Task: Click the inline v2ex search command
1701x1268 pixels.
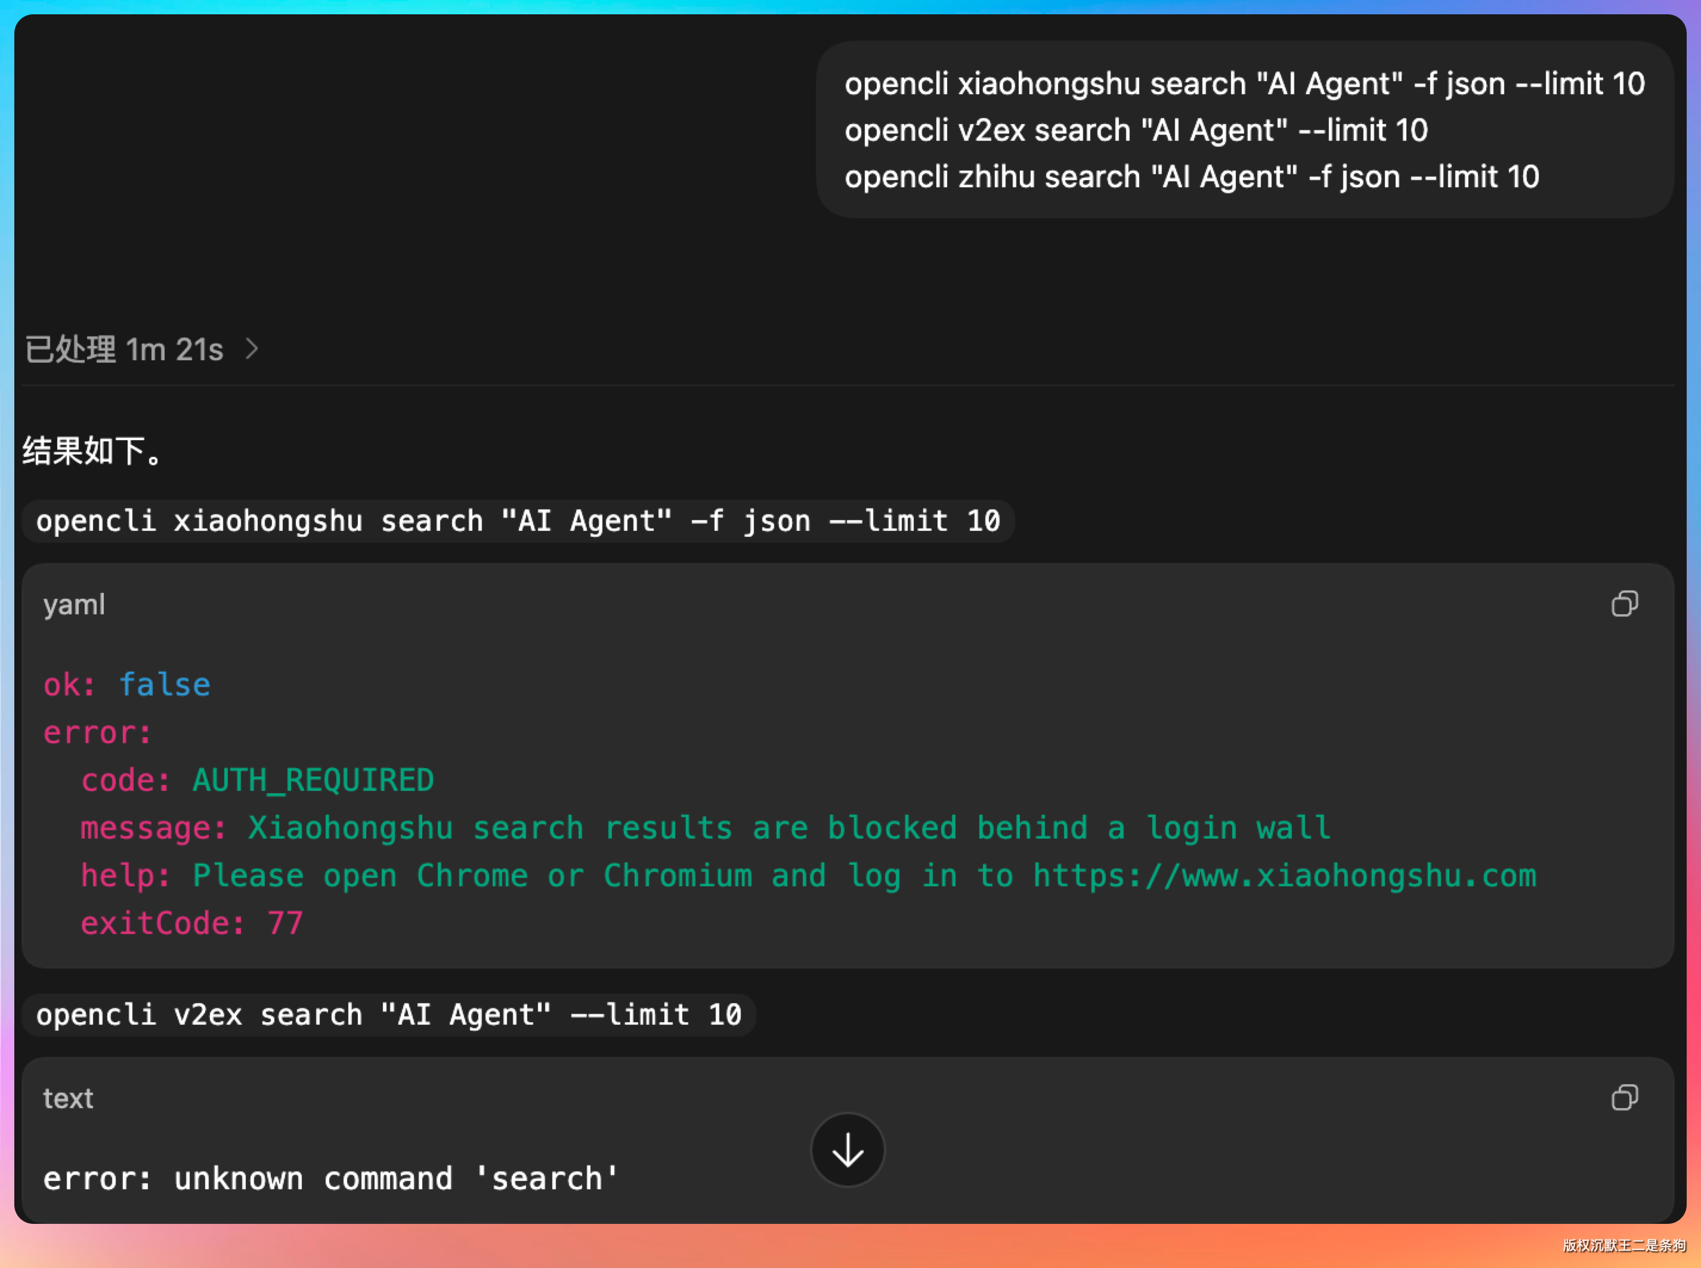Action: (x=388, y=1015)
